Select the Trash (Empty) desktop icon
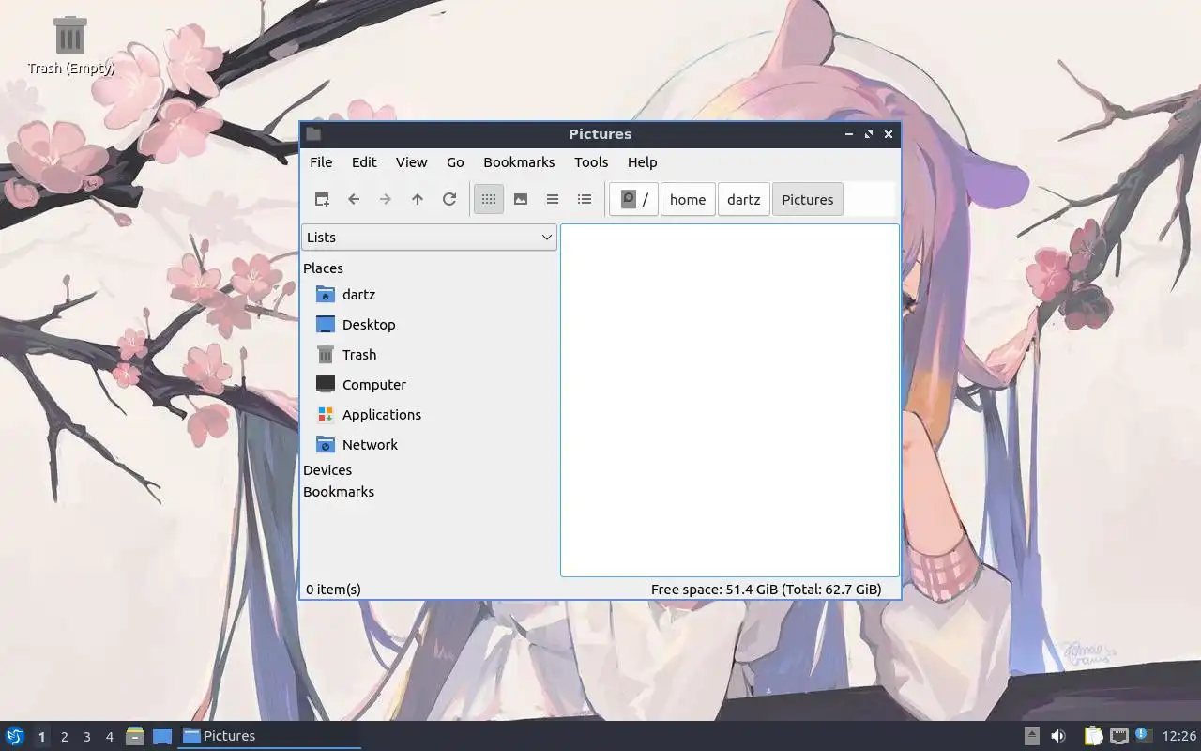The width and height of the screenshot is (1201, 751). click(70, 45)
